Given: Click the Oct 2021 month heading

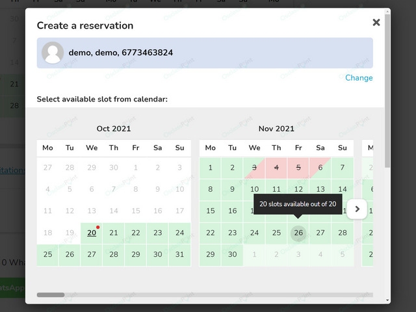Looking at the screenshot, I should [x=114, y=129].
